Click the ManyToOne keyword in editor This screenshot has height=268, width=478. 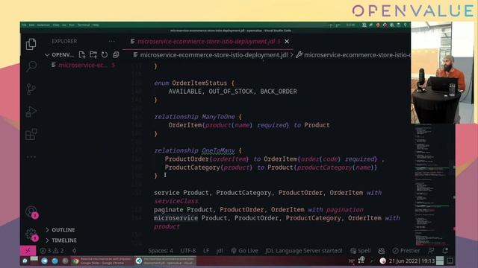pyautogui.click(x=218, y=117)
